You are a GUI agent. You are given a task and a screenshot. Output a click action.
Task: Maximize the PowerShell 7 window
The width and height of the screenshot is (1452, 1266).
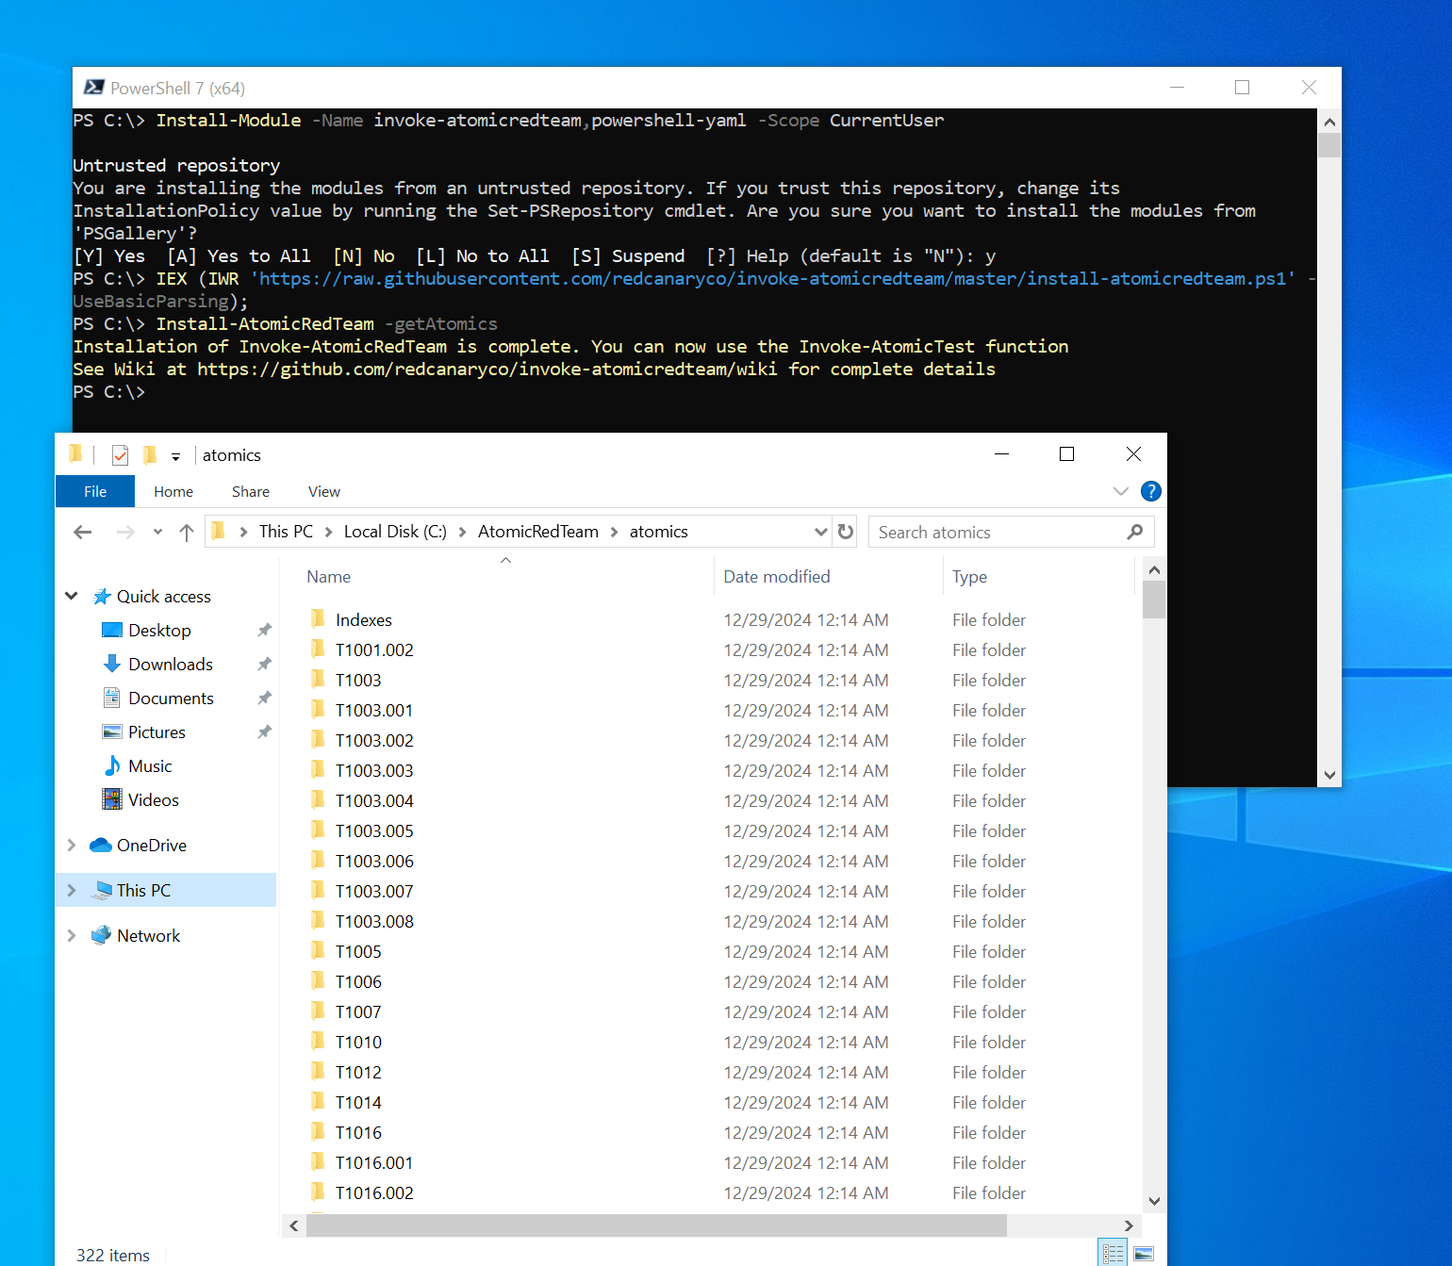(1242, 88)
